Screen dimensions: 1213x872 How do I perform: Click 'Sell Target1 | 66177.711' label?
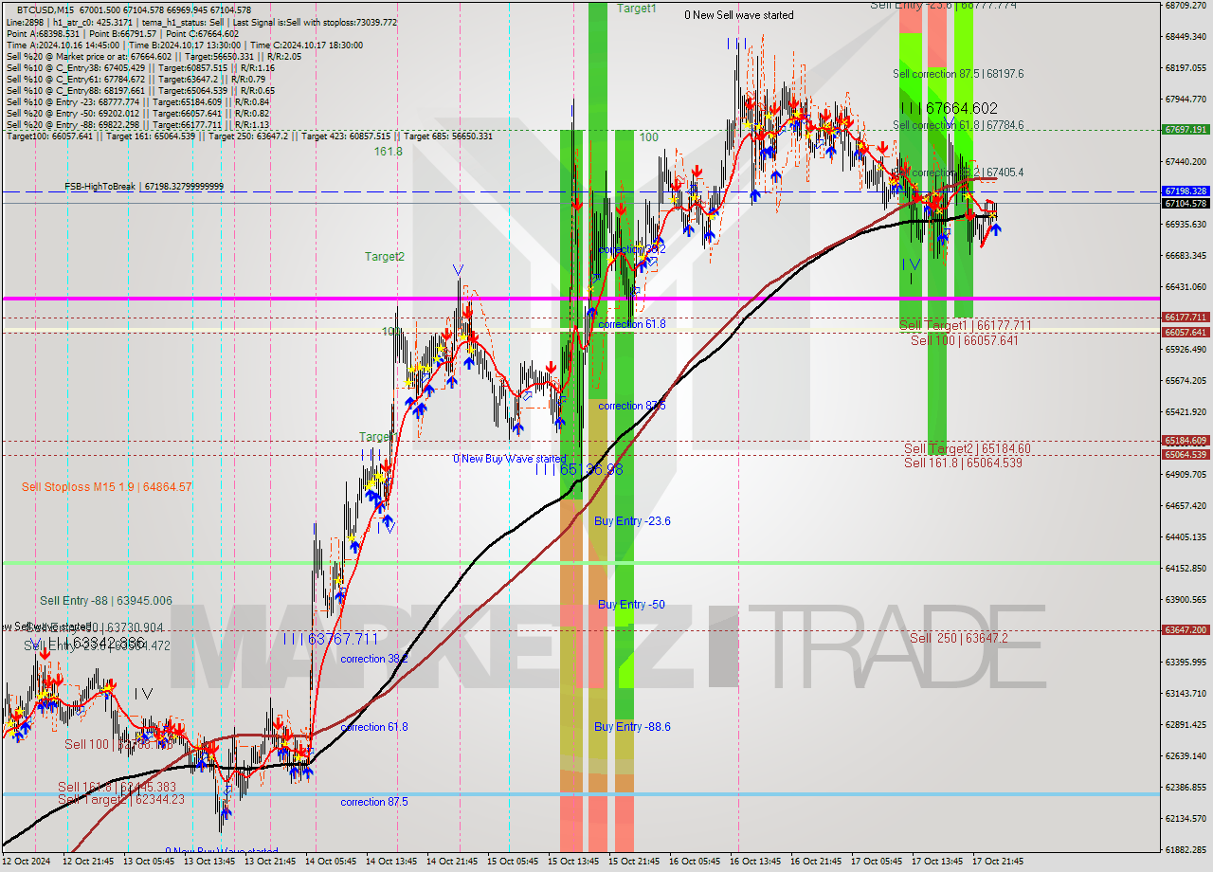[x=966, y=325]
